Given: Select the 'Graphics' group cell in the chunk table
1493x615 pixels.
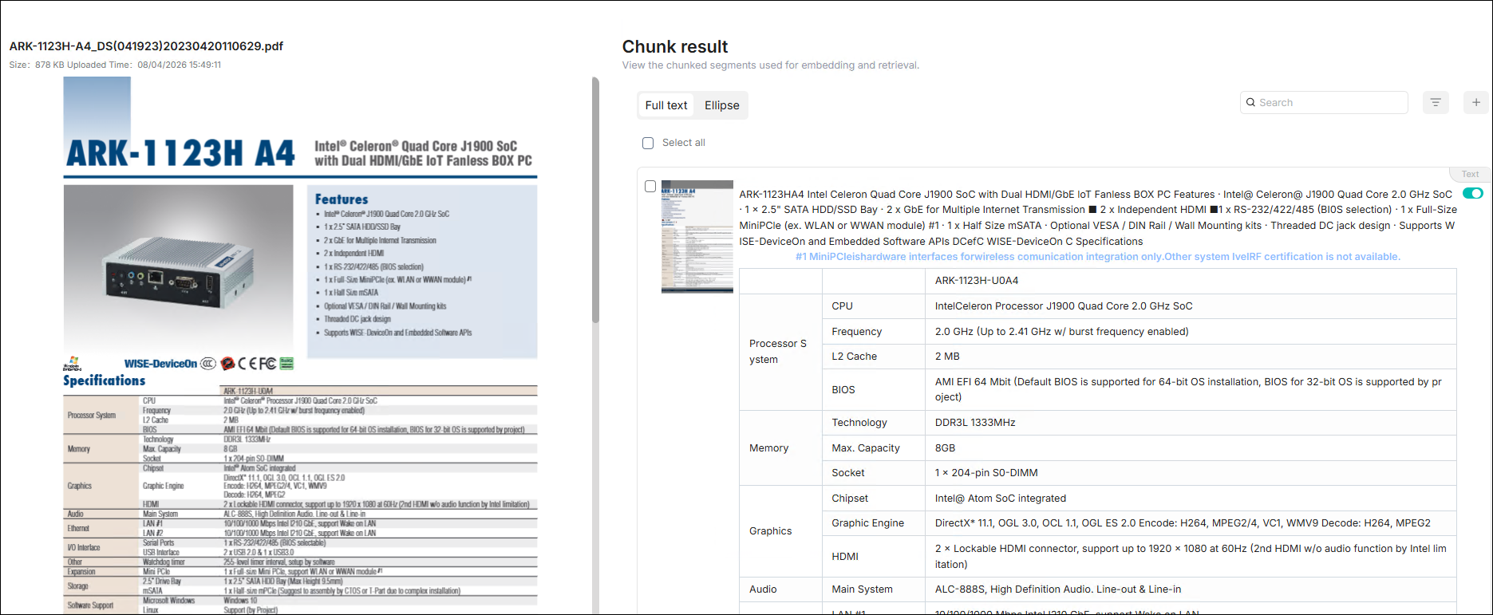Looking at the screenshot, I should (x=781, y=531).
